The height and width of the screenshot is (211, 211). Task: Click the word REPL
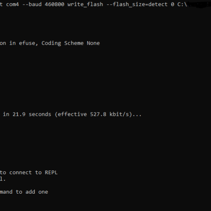(51, 173)
